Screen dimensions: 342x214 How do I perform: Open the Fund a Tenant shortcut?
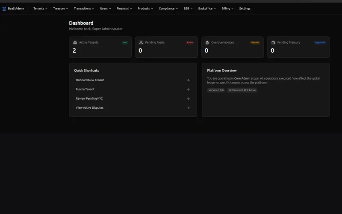pyautogui.click(x=133, y=89)
